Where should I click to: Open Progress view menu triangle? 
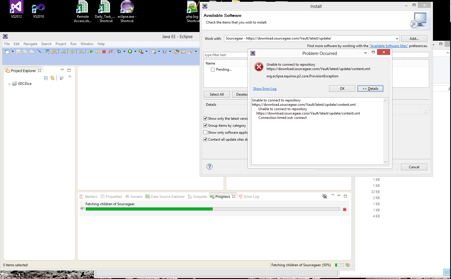(333, 195)
